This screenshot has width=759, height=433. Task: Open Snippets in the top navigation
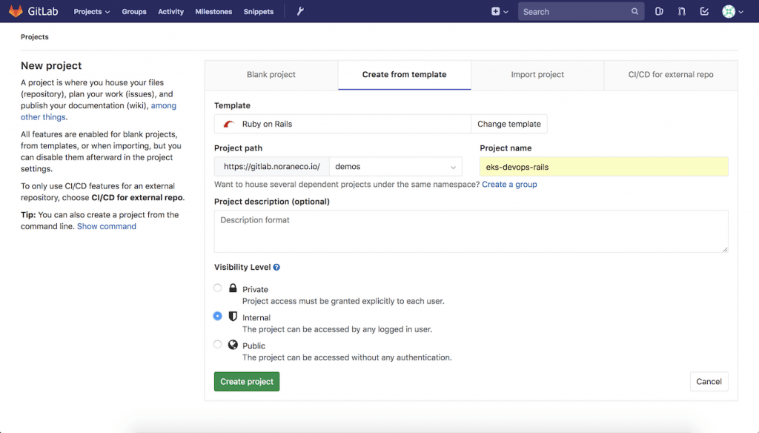pyautogui.click(x=259, y=11)
